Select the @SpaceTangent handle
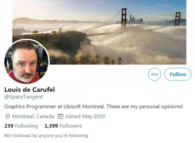 pos(24,97)
